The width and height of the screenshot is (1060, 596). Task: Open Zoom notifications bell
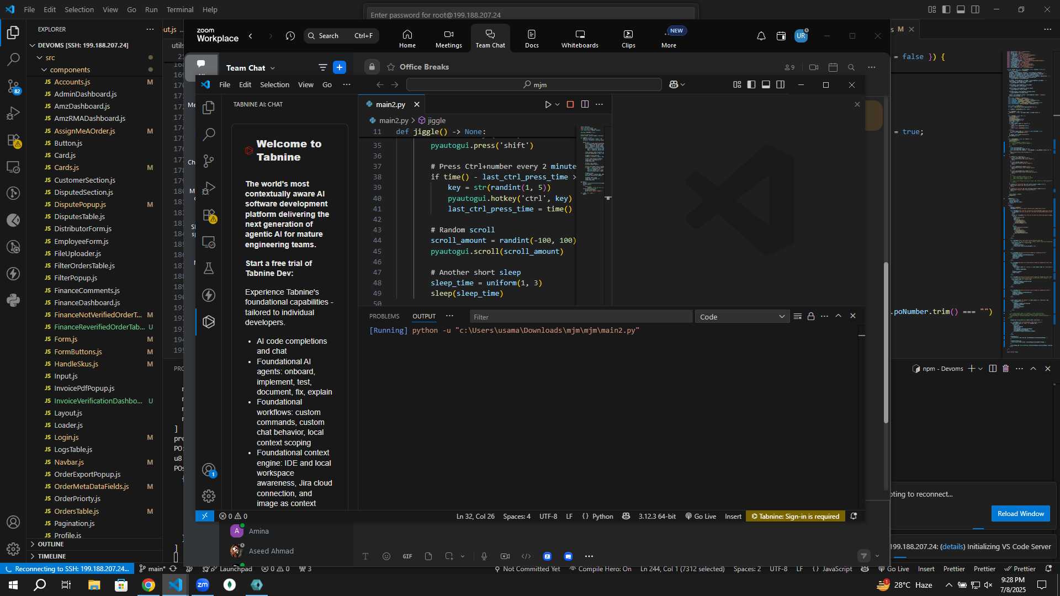click(761, 36)
